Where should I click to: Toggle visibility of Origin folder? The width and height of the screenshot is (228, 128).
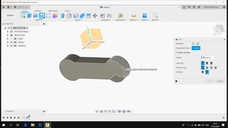11,39
